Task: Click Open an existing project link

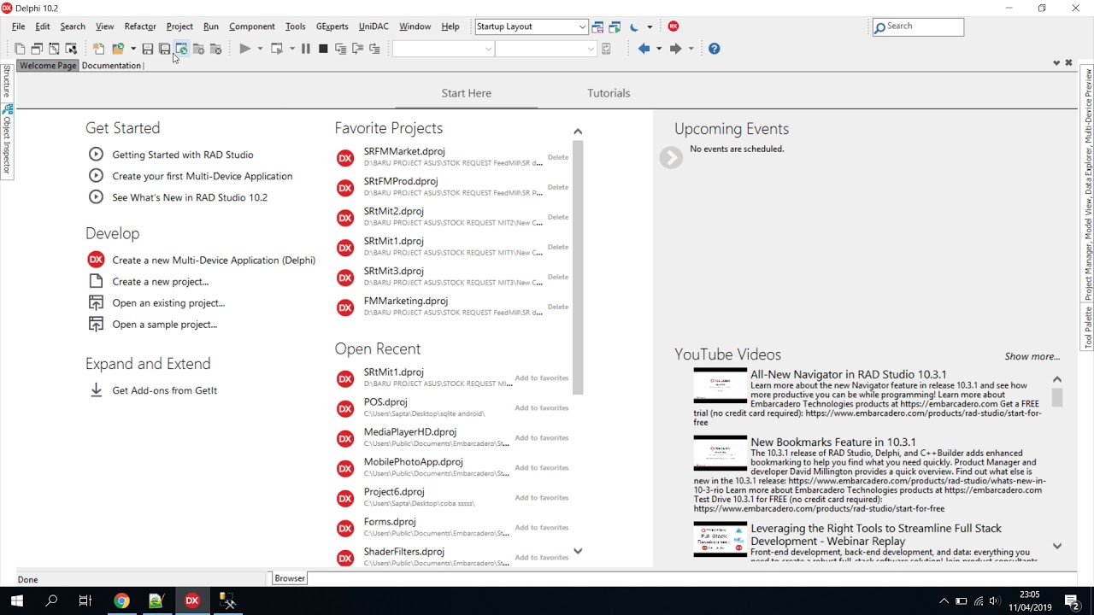Action: pos(168,303)
